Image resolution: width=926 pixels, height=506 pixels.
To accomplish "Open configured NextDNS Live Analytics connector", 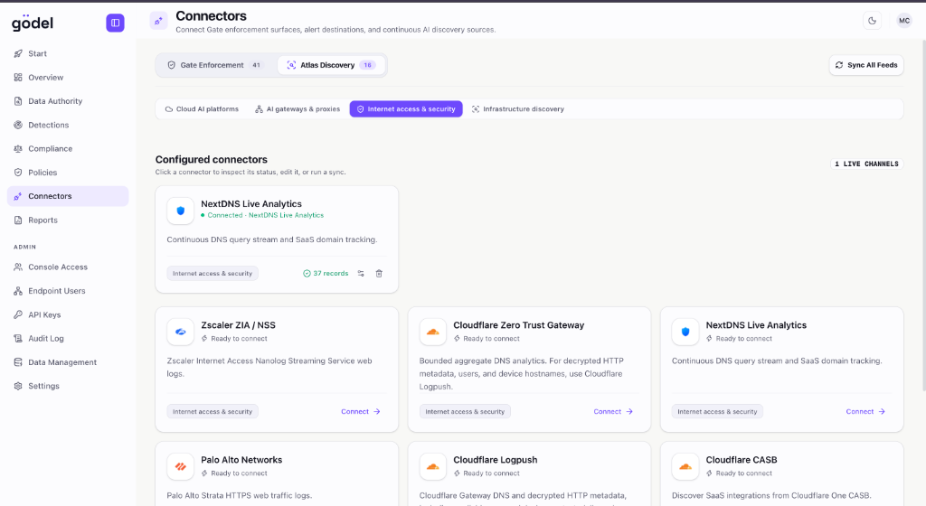I will point(277,239).
